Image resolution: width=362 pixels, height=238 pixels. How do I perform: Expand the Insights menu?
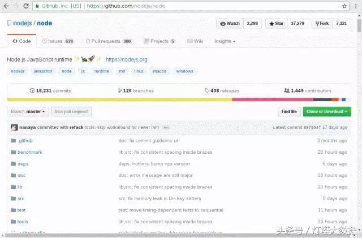tap(225, 41)
